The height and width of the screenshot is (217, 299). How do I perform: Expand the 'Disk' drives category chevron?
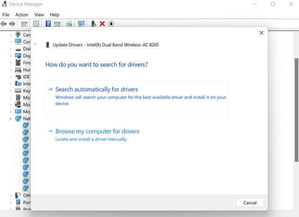click(x=11, y=49)
